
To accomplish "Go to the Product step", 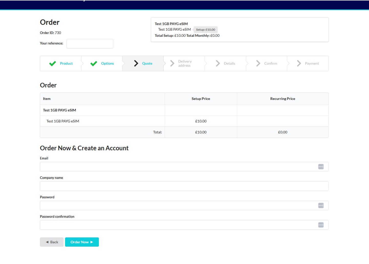I will (x=61, y=63).
